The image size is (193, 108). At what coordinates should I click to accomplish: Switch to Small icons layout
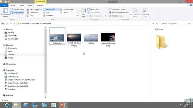click(33, 13)
